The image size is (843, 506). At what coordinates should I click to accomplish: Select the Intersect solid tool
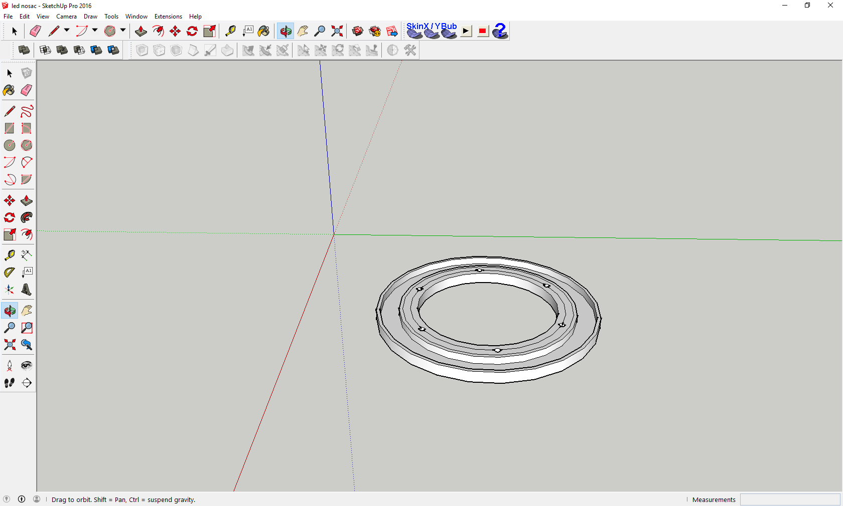pyautogui.click(x=45, y=50)
